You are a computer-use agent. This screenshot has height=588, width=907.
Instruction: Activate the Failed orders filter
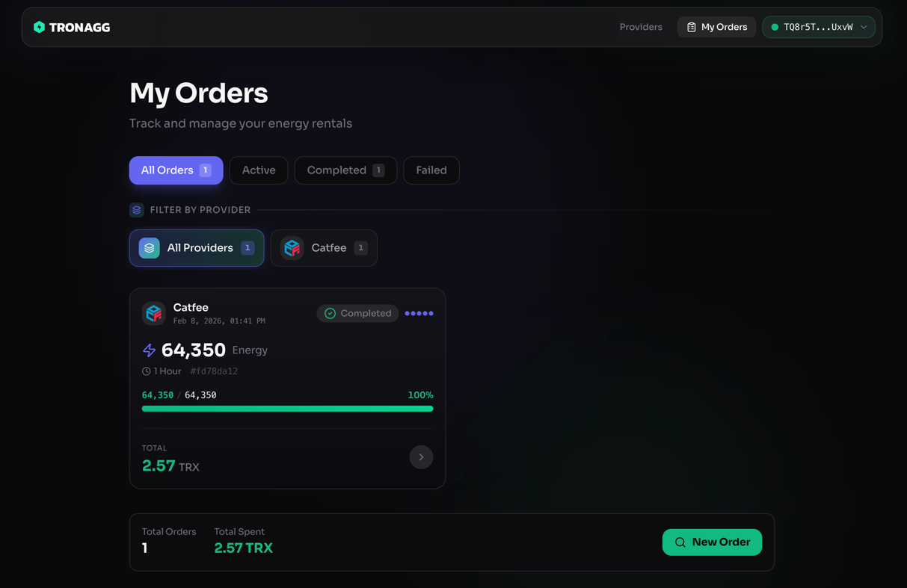431,170
